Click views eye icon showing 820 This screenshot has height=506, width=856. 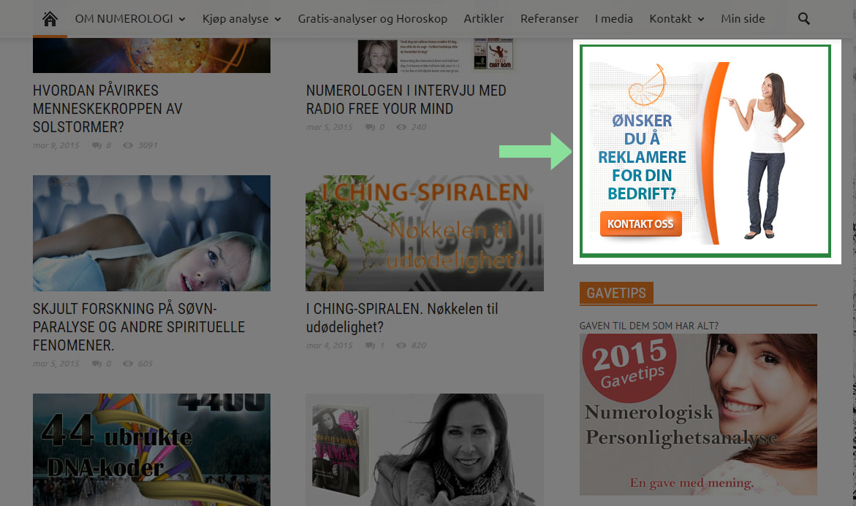[401, 345]
